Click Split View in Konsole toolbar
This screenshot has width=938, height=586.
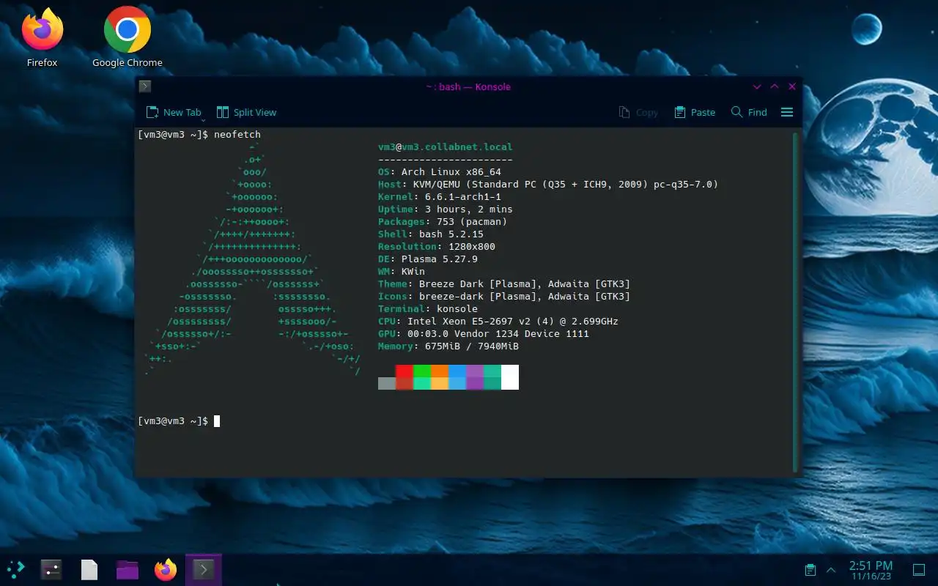click(246, 112)
